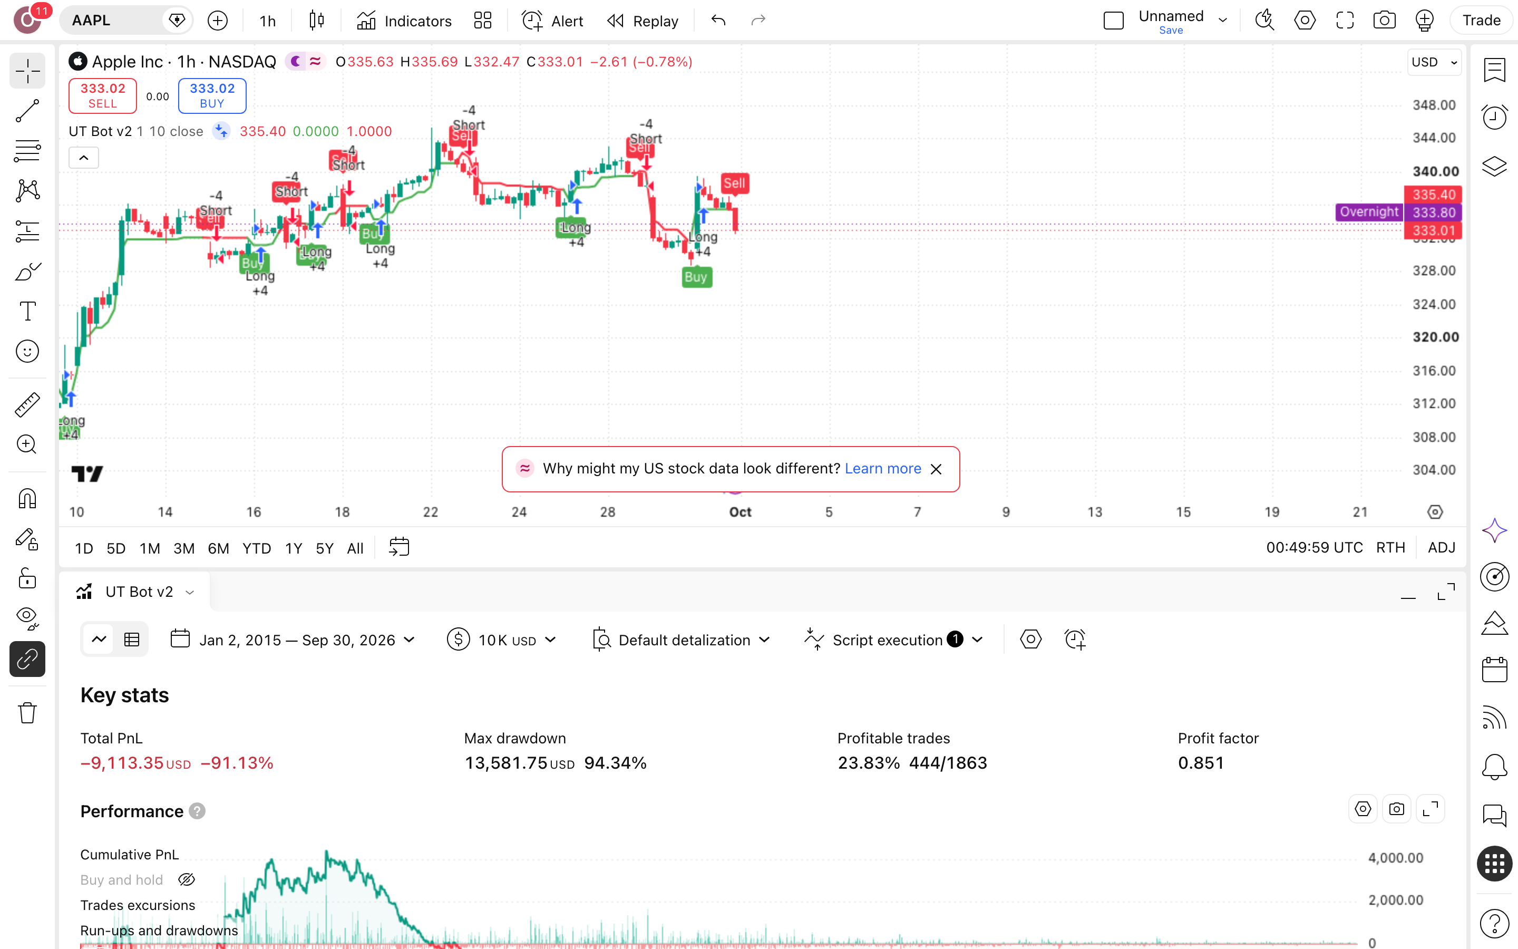Open the alerts clock panel
This screenshot has width=1518, height=949.
[x=1494, y=118]
